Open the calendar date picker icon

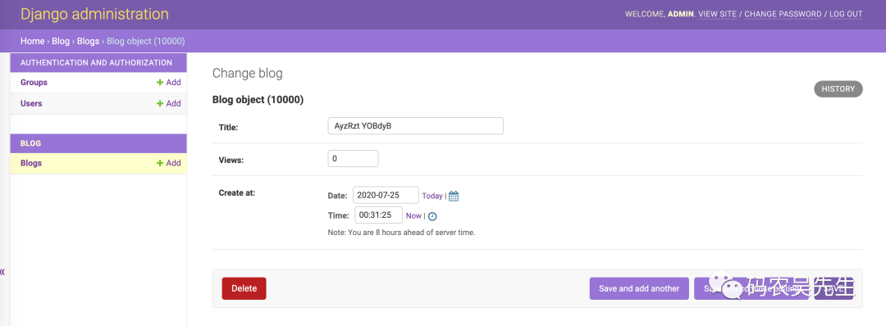coord(454,197)
